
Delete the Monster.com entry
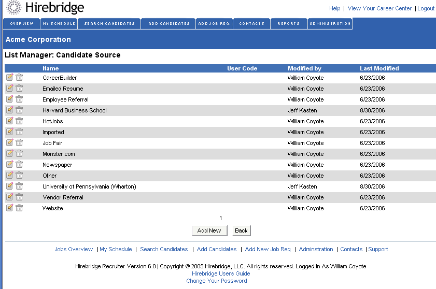pos(19,153)
